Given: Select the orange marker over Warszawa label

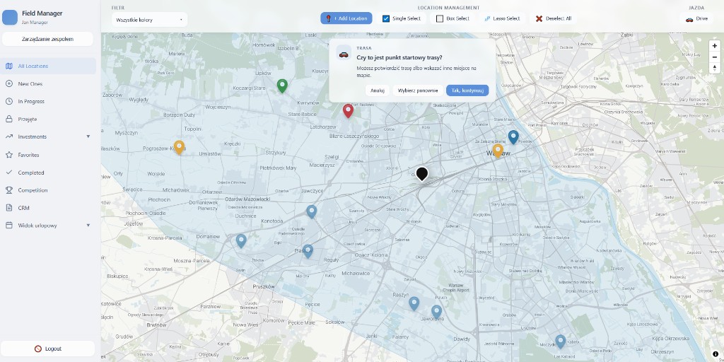Looking at the screenshot, I should [x=498, y=151].
